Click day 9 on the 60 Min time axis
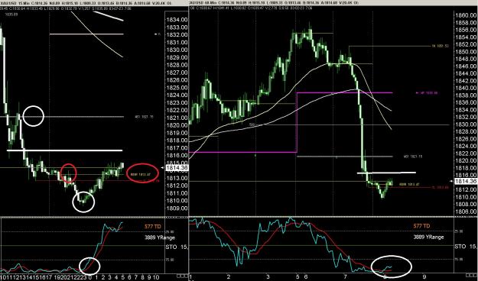 tap(424, 277)
